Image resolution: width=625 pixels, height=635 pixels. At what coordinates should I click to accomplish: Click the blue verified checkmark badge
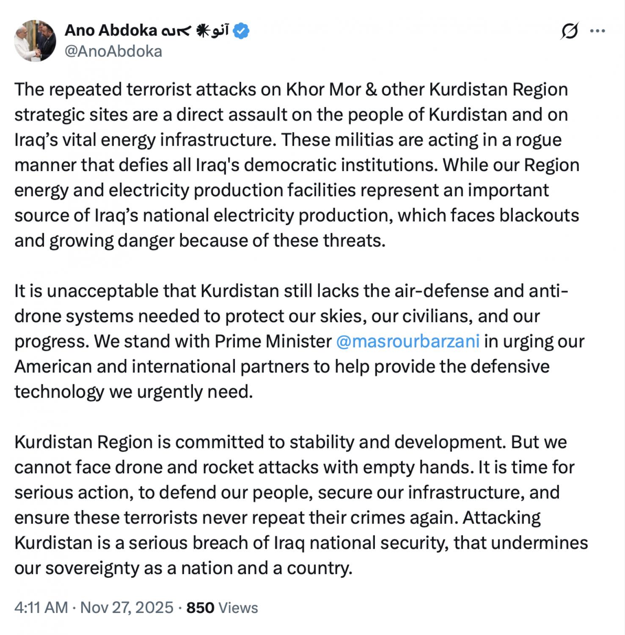pos(242,31)
